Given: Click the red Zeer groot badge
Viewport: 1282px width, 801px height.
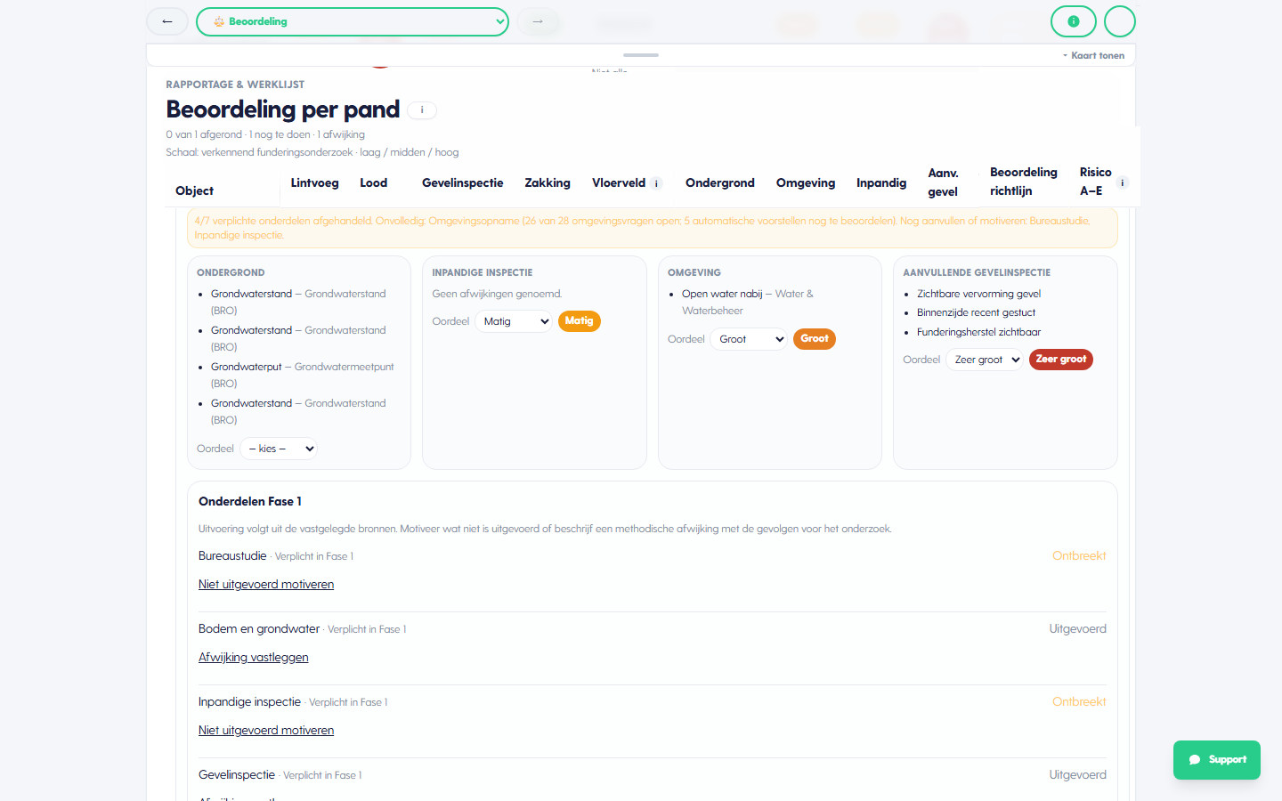Looking at the screenshot, I should (1061, 360).
